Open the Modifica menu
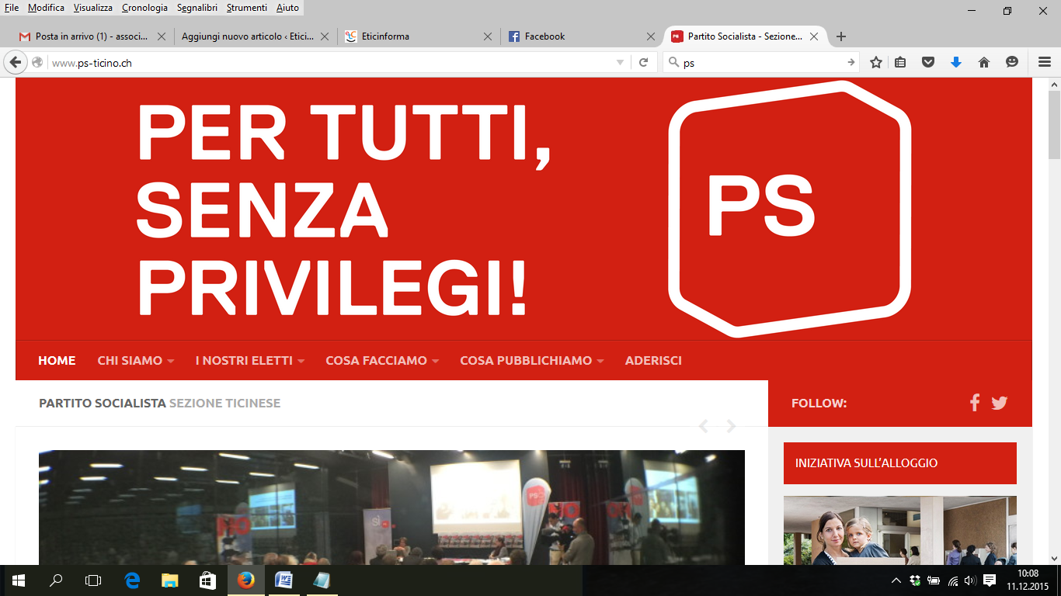The image size is (1061, 596). click(47, 8)
